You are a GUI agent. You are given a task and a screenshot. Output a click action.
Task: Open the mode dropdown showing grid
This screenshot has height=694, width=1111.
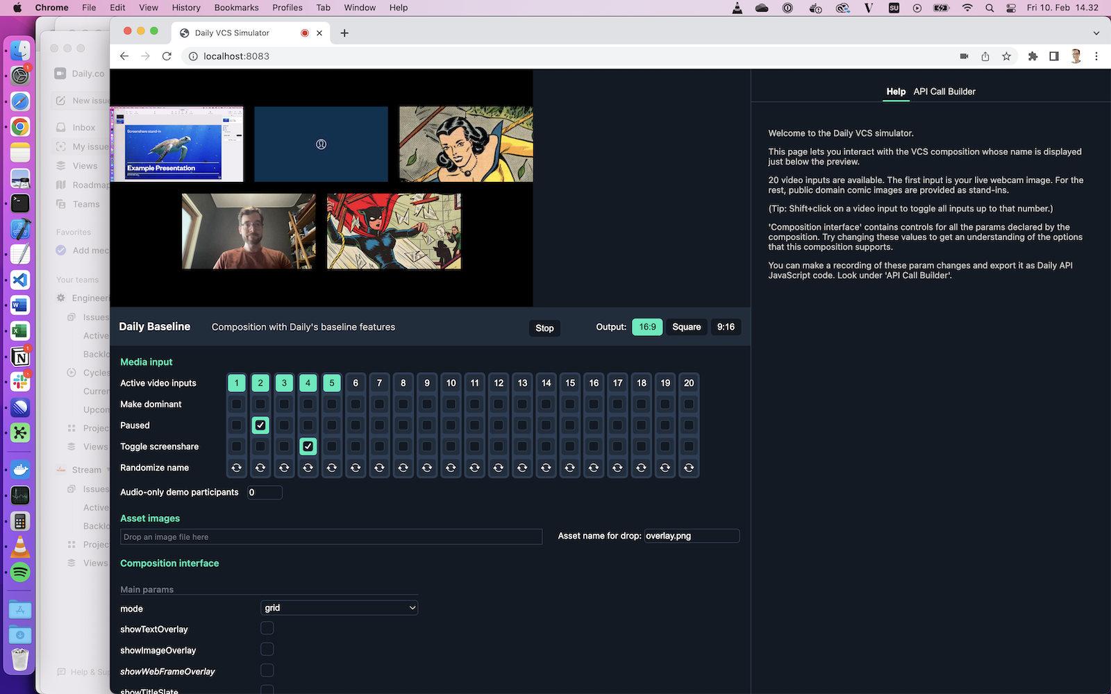pos(340,608)
